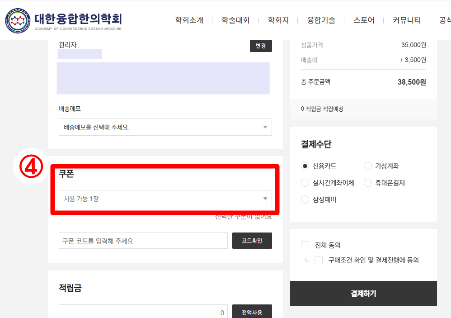Check 구매조건 확인 및 결제진행에 동의 checkbox
451x318 pixels.
319,260
